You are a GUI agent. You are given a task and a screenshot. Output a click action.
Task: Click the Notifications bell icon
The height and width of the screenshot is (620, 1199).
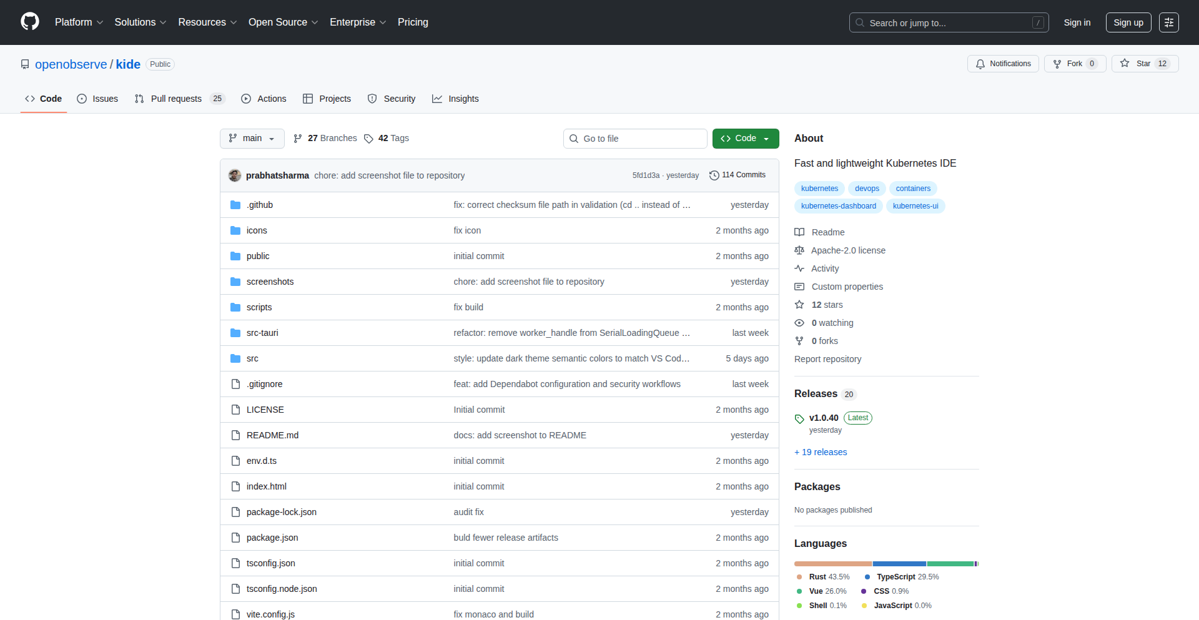[x=980, y=64]
